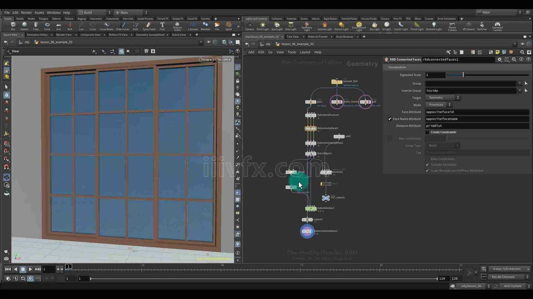Select the Sphere shelf tool
Screen dimensions: 533x299
(x=24, y=26)
